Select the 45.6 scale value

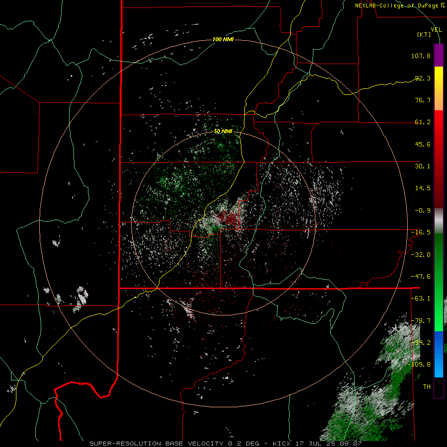[423, 144]
